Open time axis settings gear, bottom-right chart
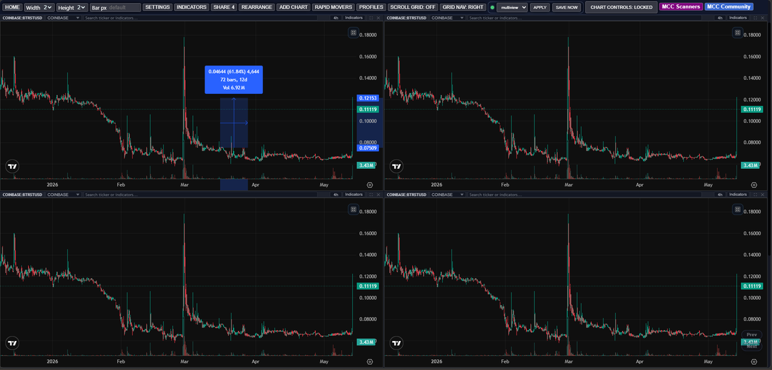Screen dimensions: 772x370 tap(753, 362)
